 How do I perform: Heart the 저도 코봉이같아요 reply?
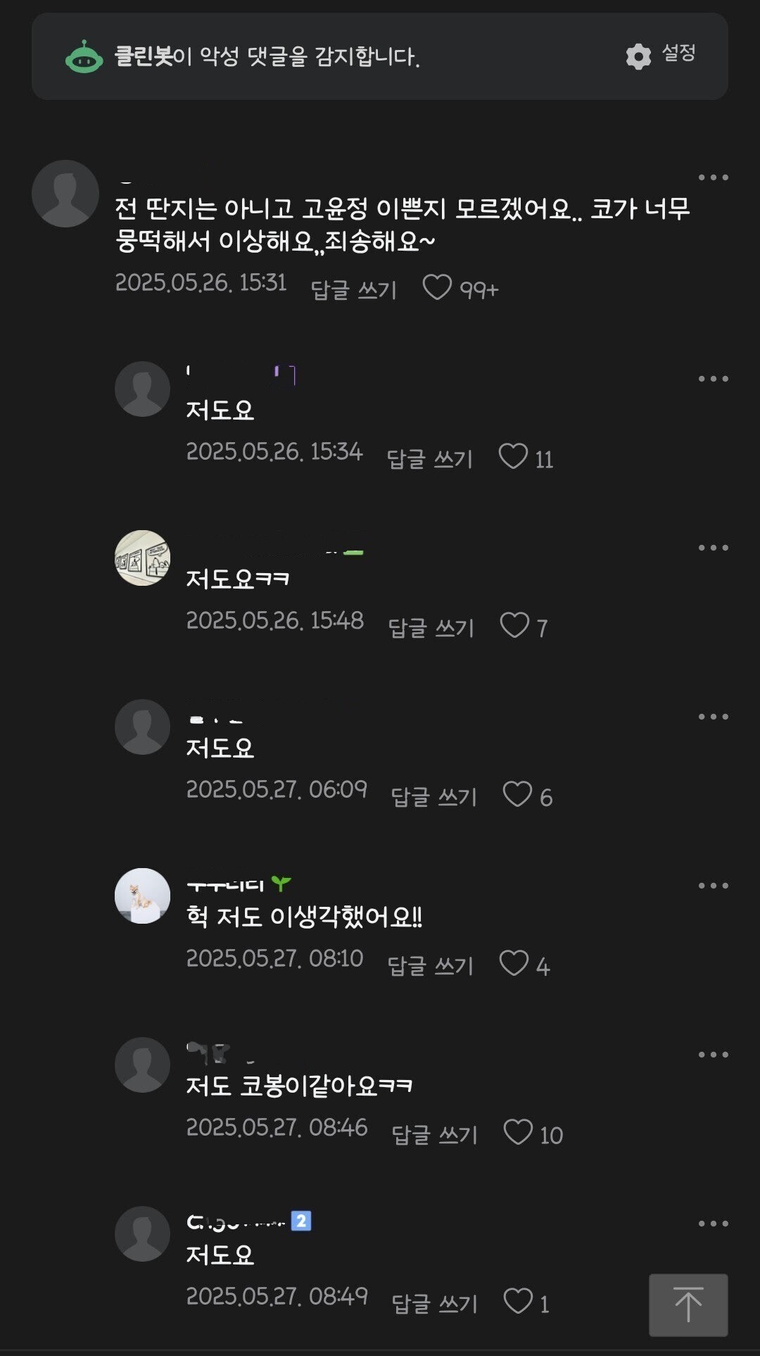518,1132
